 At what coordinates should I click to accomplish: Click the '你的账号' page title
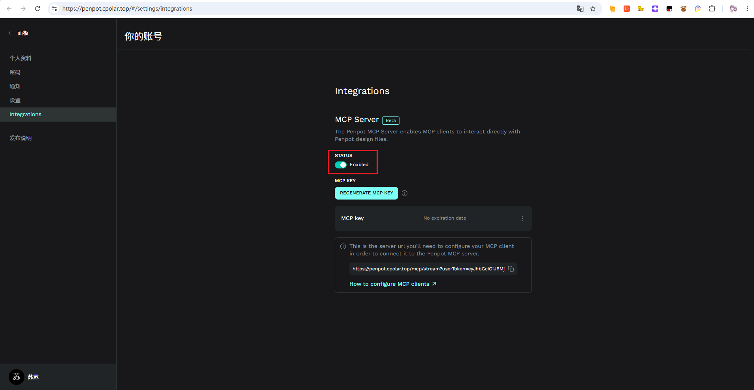pos(143,37)
